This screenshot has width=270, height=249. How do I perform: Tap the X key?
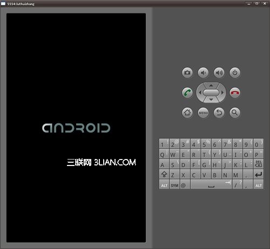[185, 174]
